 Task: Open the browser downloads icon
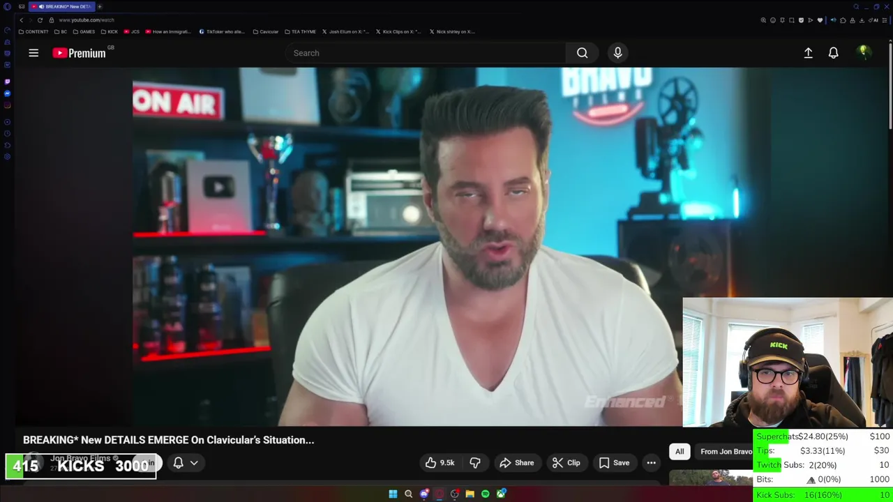pyautogui.click(x=862, y=20)
